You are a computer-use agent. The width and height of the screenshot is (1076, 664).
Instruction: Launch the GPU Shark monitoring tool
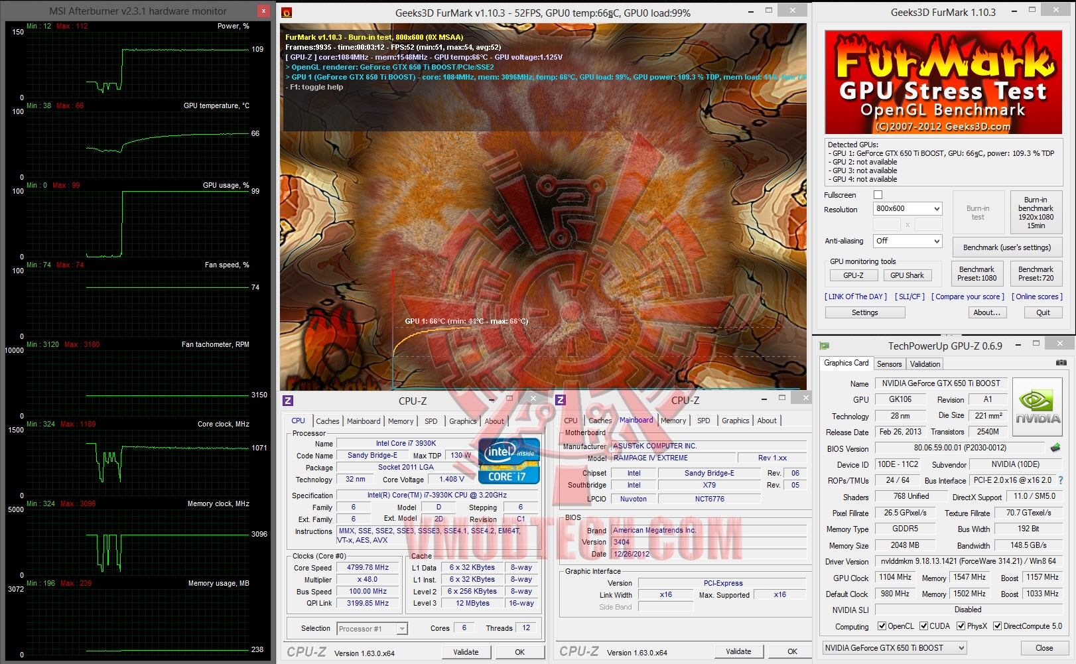click(x=907, y=275)
